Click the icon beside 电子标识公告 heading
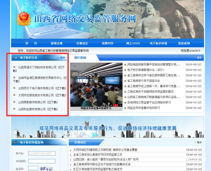Screen dimensions: 211x171 [15, 57]
